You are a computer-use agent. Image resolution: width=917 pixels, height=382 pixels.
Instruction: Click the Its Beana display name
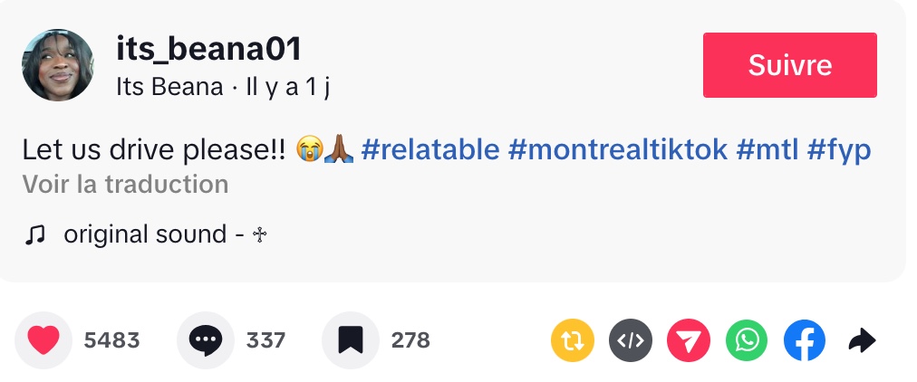coord(169,88)
